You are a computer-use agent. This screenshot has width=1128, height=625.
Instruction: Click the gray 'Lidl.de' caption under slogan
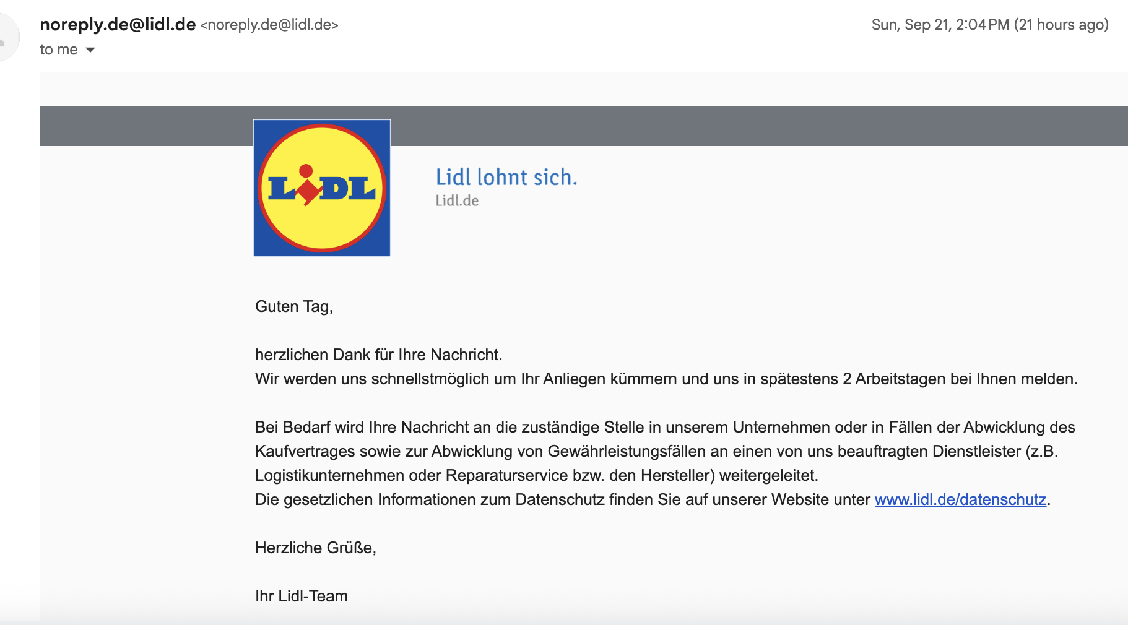tap(457, 200)
